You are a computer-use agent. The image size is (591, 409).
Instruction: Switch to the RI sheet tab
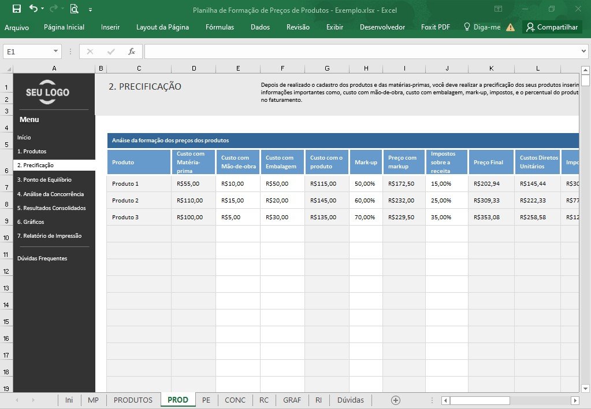pyautogui.click(x=318, y=400)
